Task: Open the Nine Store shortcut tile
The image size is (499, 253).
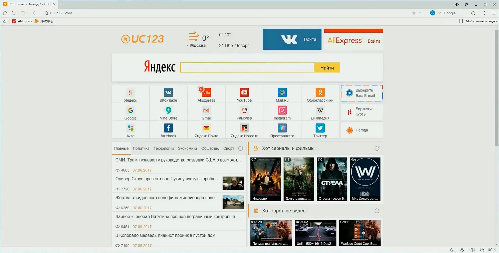Action: point(168,112)
